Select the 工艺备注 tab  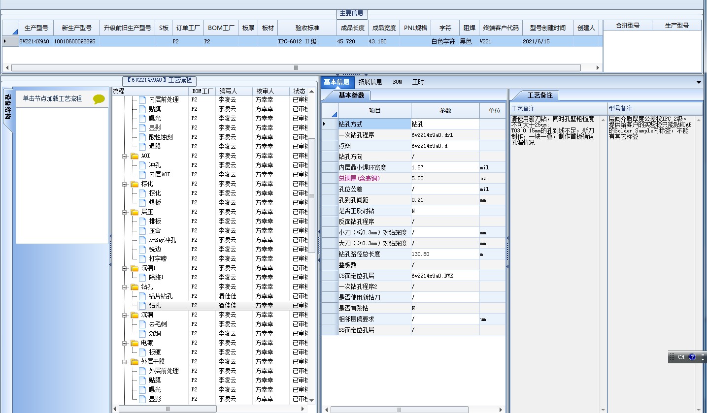[540, 95]
